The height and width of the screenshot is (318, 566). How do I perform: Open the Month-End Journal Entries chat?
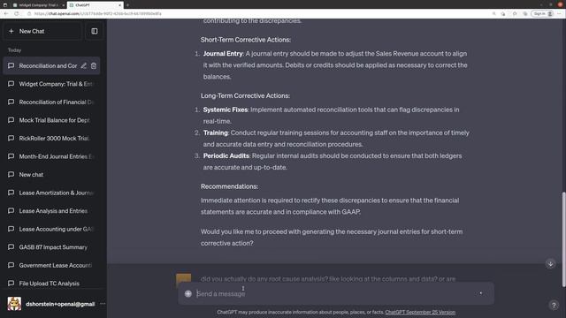(51, 156)
